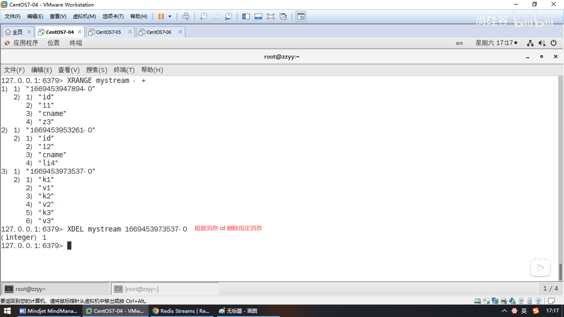Open Redis Streams Chrome taskbar window
This screenshot has width=564, height=317.
coord(181,311)
